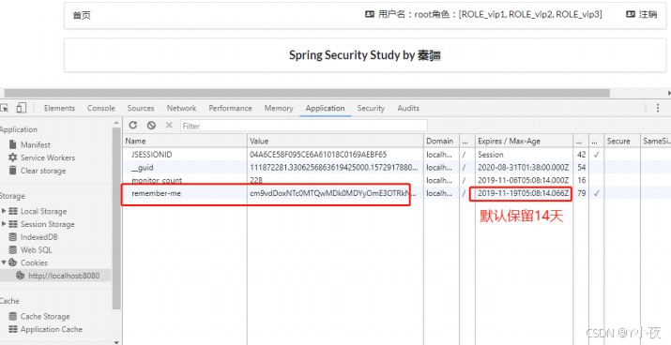Click the localhost:8080 cookie icon
671x345 pixels.
[x=20, y=276]
